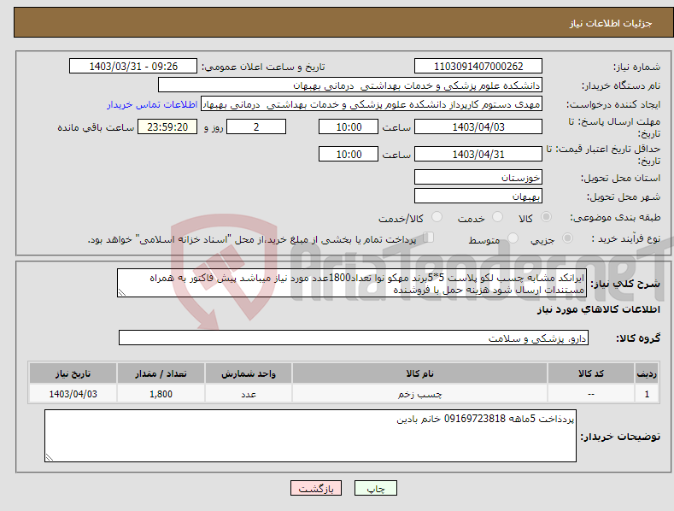674x511 pixels.
Task: Click the بازگشت (back) button
Action: point(316,488)
